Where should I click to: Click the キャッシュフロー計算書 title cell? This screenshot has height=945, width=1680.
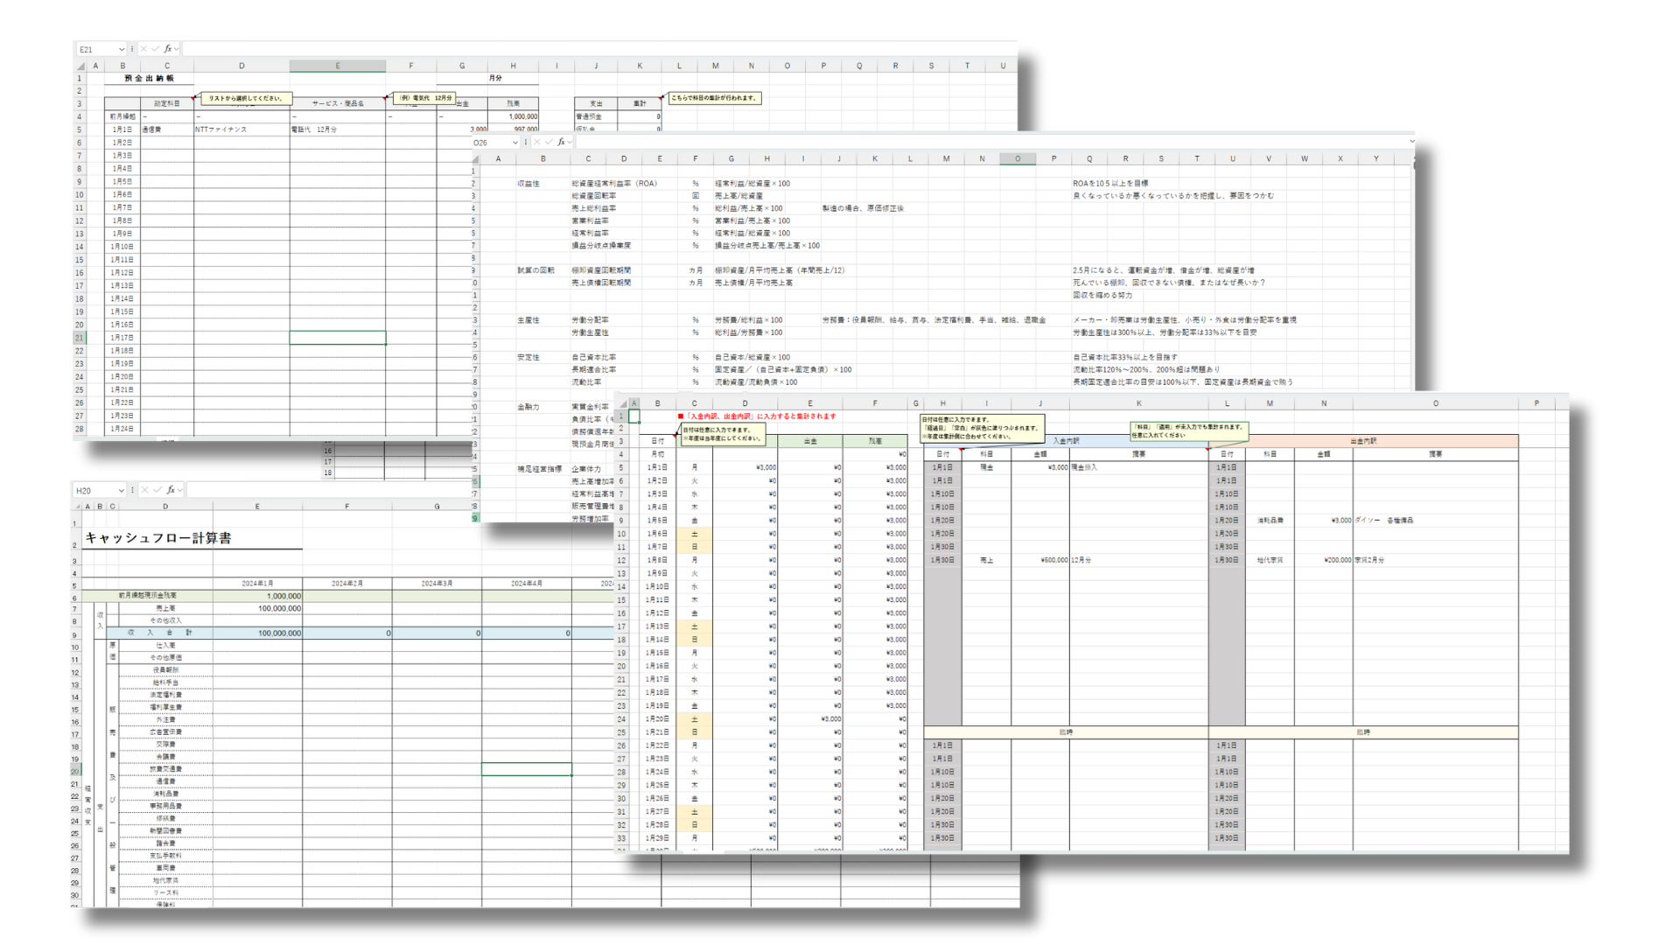tap(158, 538)
